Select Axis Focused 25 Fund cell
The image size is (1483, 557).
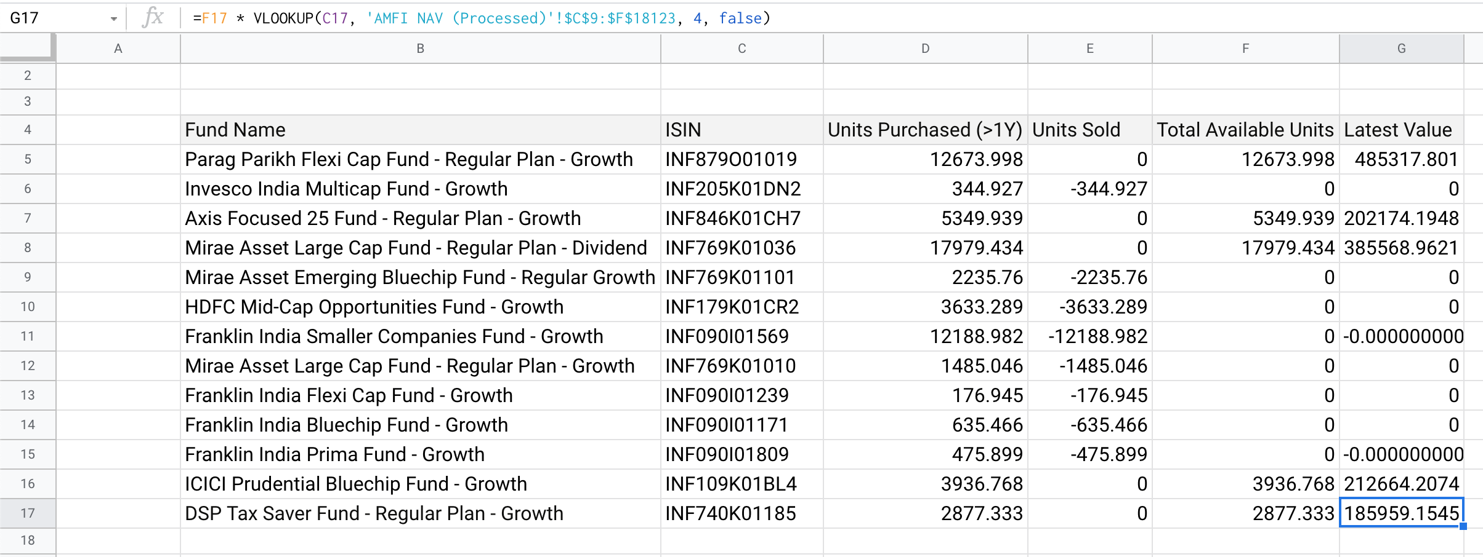tap(421, 218)
